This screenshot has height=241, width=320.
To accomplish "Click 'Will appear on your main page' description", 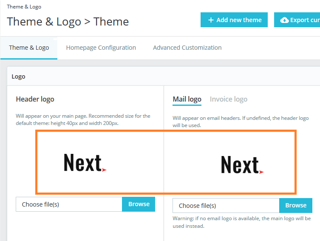I will (83, 119).
